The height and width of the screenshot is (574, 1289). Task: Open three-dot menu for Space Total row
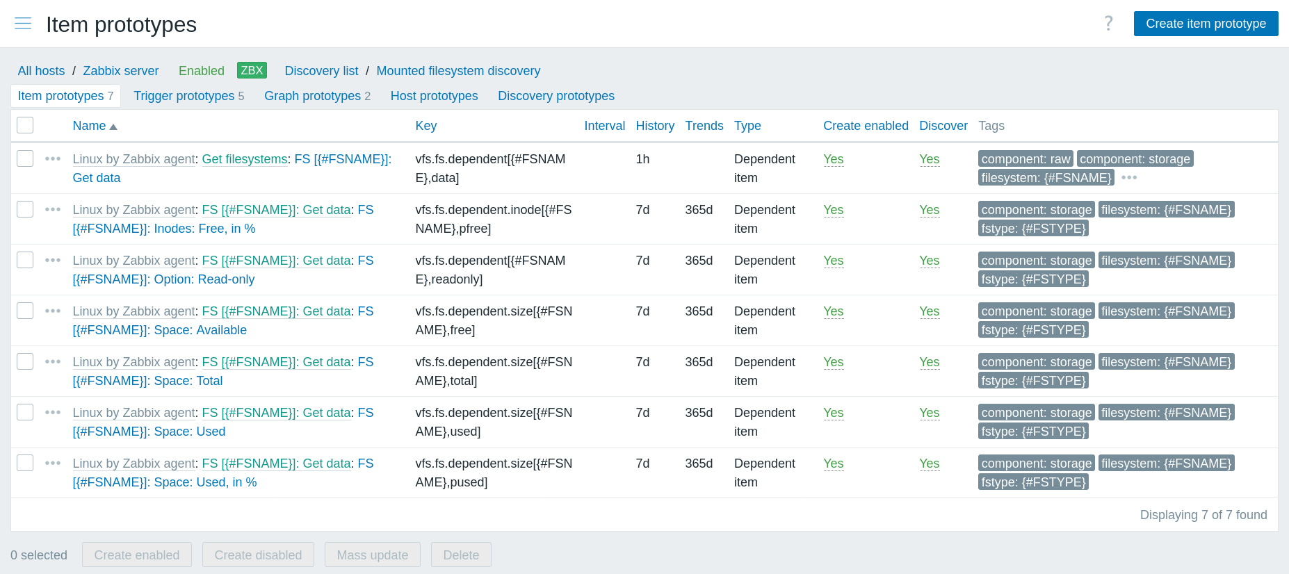click(53, 362)
